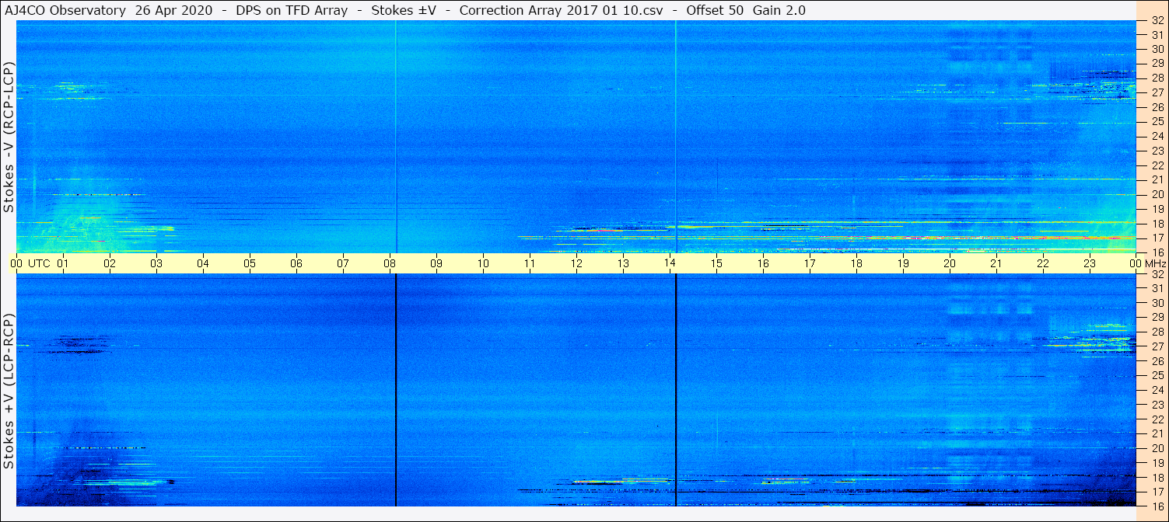Image resolution: width=1169 pixels, height=522 pixels.
Task: Click the 29 MHz label on Stokes +V scale
Action: [x=1157, y=318]
